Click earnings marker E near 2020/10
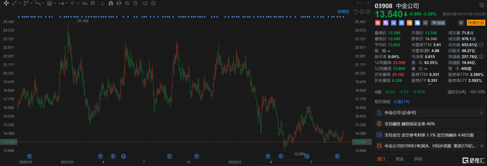This screenshot has width=487, height=166. click(x=29, y=156)
